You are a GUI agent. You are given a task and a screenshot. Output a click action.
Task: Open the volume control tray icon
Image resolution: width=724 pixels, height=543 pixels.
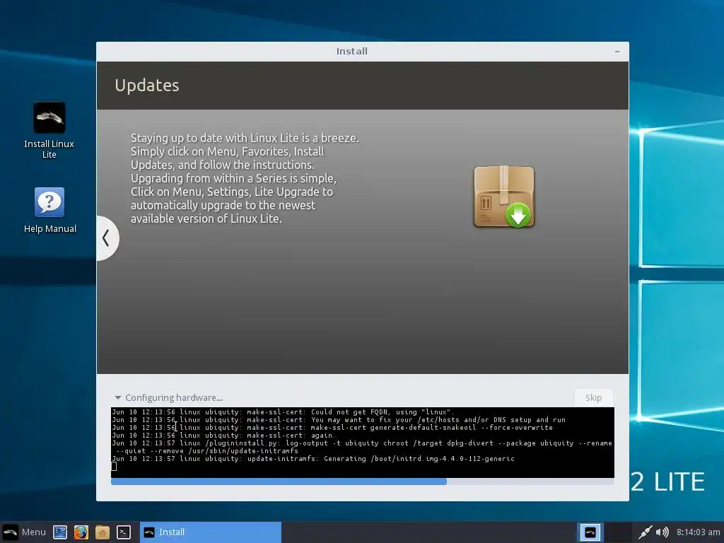pyautogui.click(x=662, y=532)
